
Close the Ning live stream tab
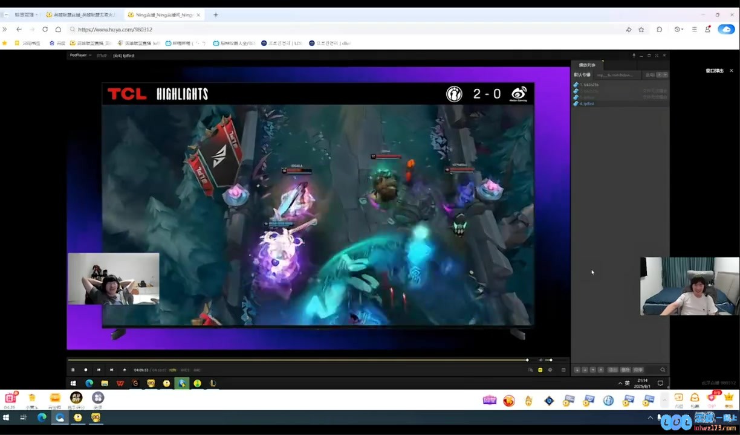tap(198, 14)
